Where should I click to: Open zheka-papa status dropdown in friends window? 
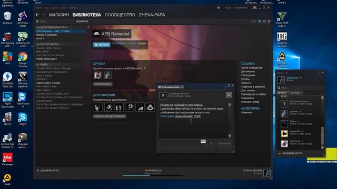(300, 78)
